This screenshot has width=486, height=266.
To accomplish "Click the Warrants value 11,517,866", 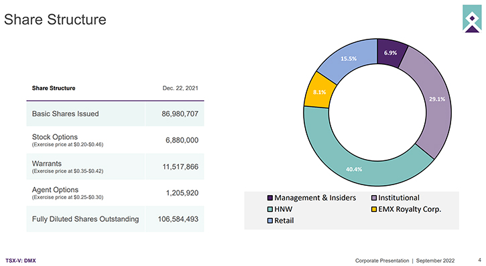I will coord(180,167).
